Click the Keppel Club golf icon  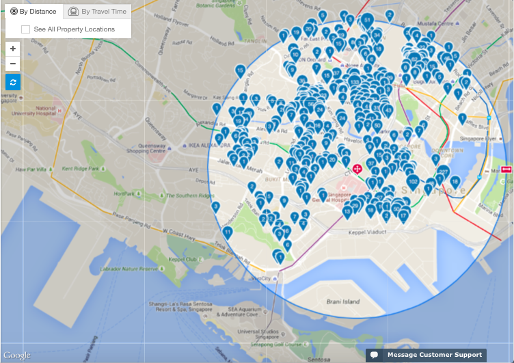(200, 259)
